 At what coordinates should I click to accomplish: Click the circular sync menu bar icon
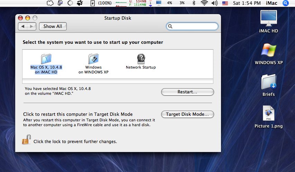click(70, 3)
